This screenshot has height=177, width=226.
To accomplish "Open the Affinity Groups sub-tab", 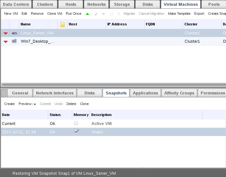I will [x=179, y=93].
